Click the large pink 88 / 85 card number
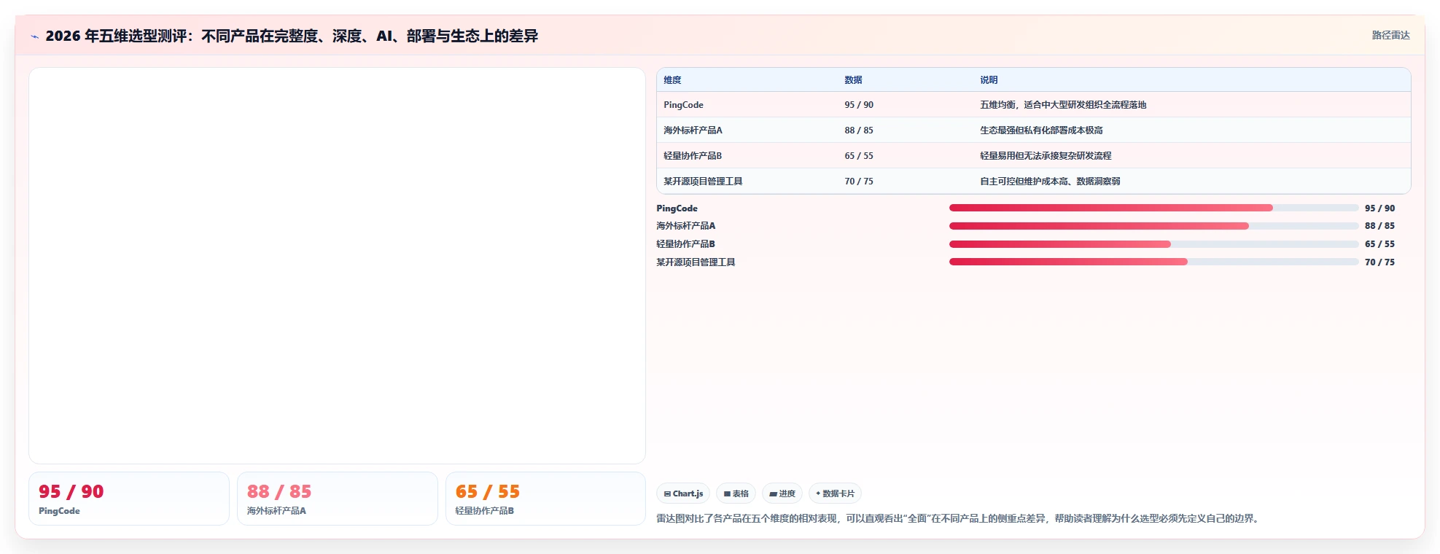 tap(279, 492)
